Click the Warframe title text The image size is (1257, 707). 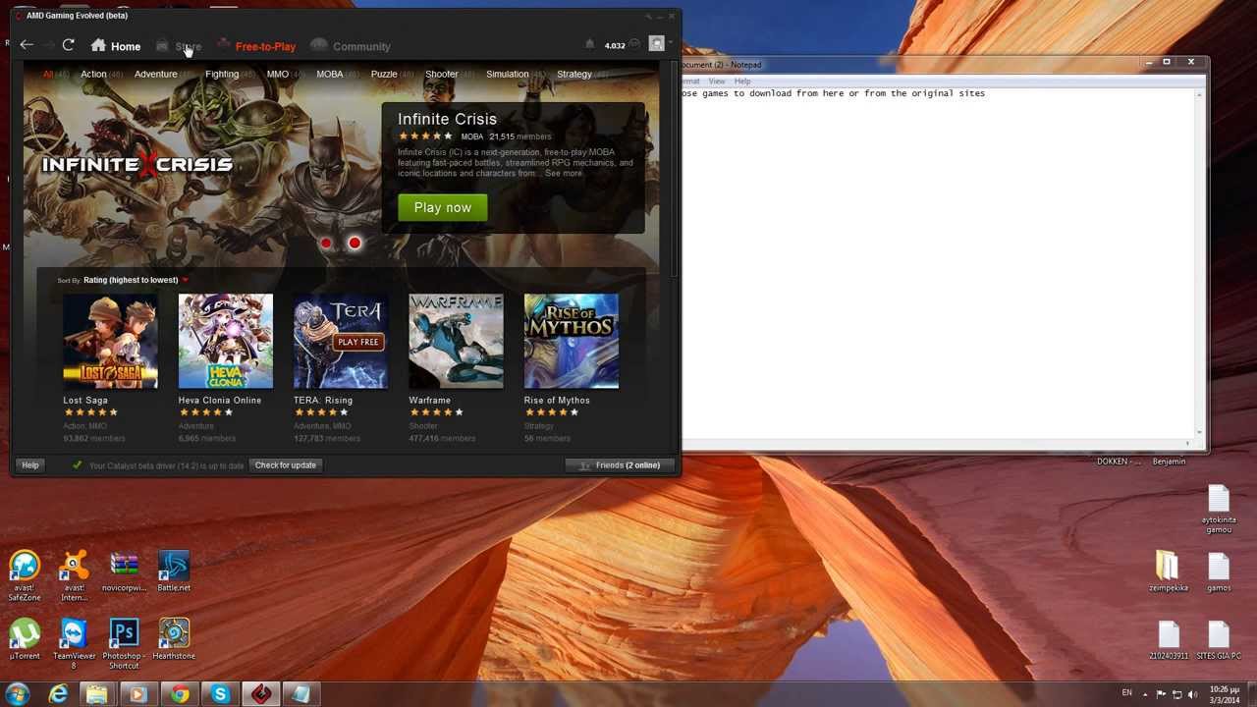point(430,401)
